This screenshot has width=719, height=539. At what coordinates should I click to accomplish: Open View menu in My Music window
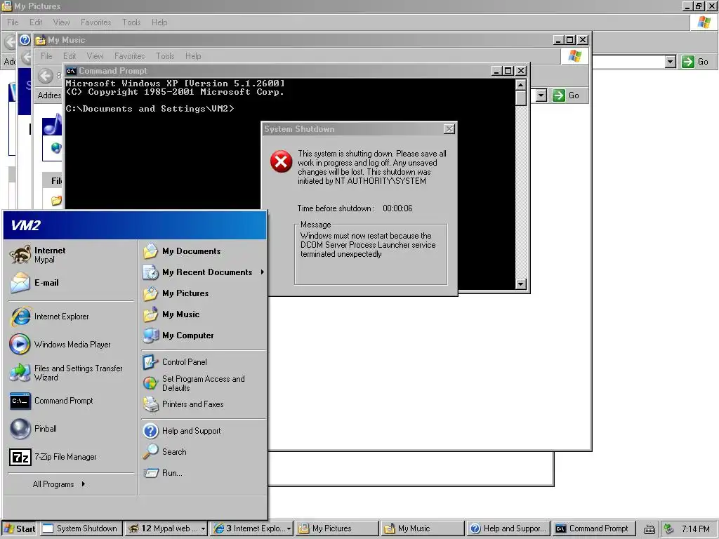coord(95,56)
